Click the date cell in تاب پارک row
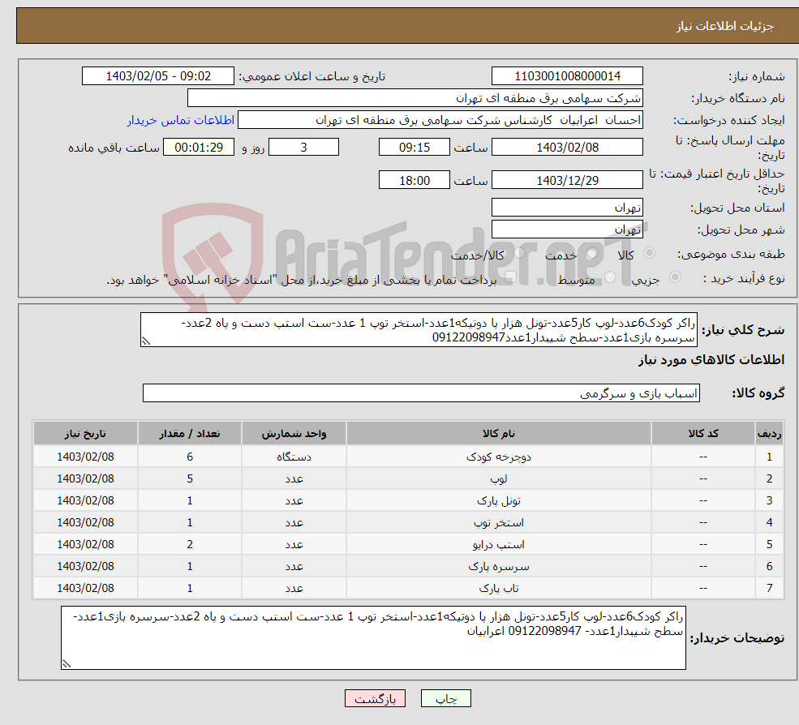799x725 pixels. point(86,589)
